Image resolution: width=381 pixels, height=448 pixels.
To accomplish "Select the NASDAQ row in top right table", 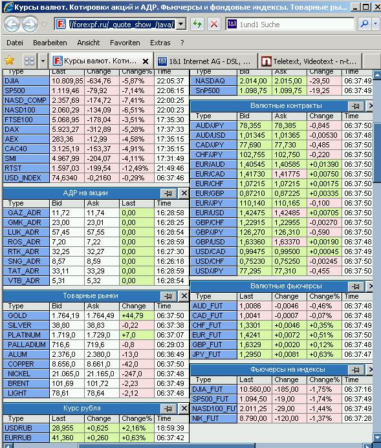I will tap(281, 81).
